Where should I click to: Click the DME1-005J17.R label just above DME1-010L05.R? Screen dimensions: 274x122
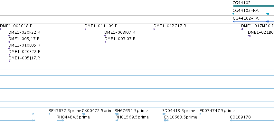(24, 39)
